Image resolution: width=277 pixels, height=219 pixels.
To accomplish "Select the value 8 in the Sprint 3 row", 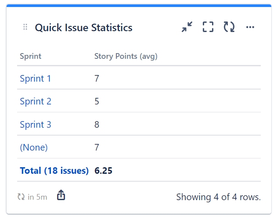I will pos(97,125).
